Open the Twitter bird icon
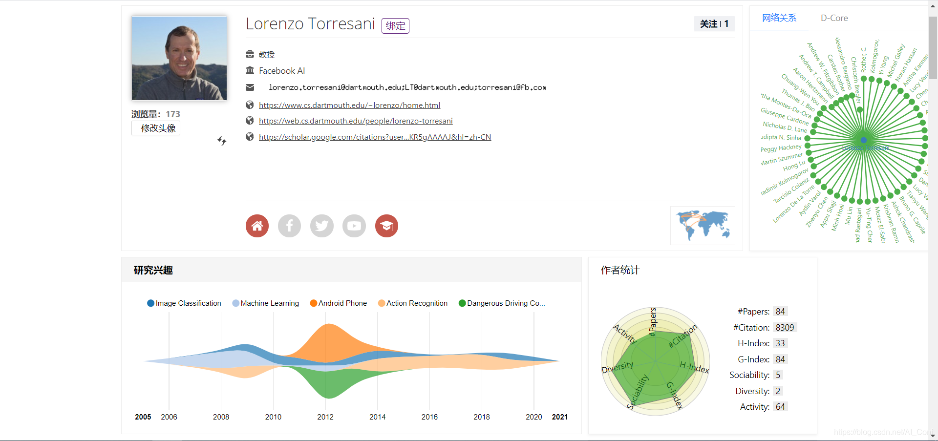This screenshot has height=441, width=938. click(322, 226)
